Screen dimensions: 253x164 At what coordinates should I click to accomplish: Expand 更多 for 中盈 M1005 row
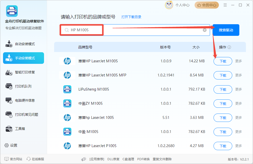[x=239, y=132]
